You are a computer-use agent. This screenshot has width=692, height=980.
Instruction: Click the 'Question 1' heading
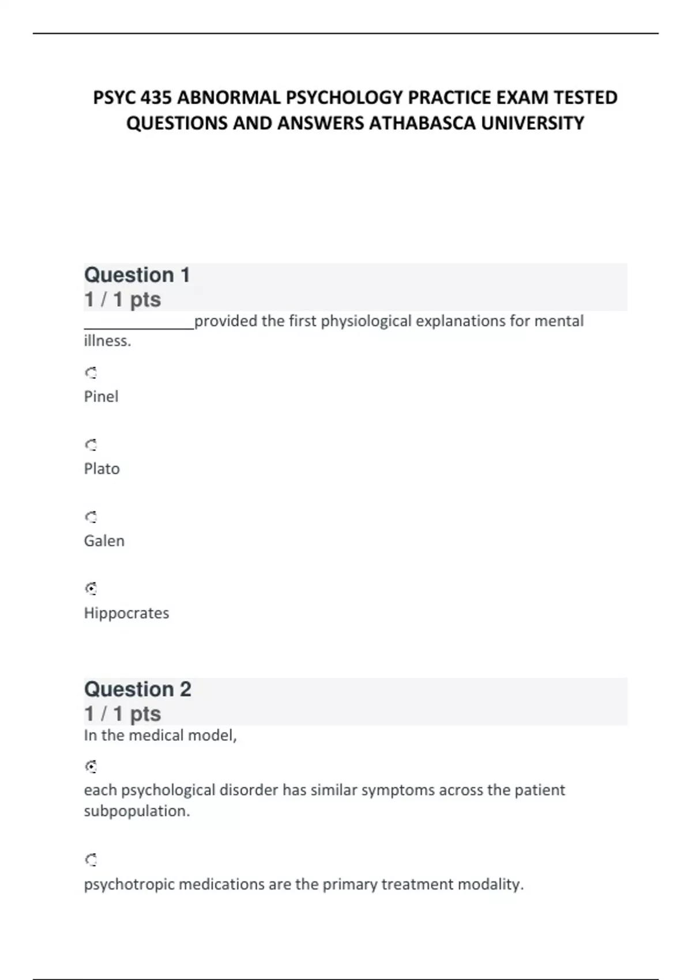pos(137,275)
